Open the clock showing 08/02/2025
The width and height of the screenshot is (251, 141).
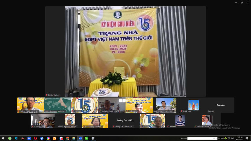tap(239, 138)
